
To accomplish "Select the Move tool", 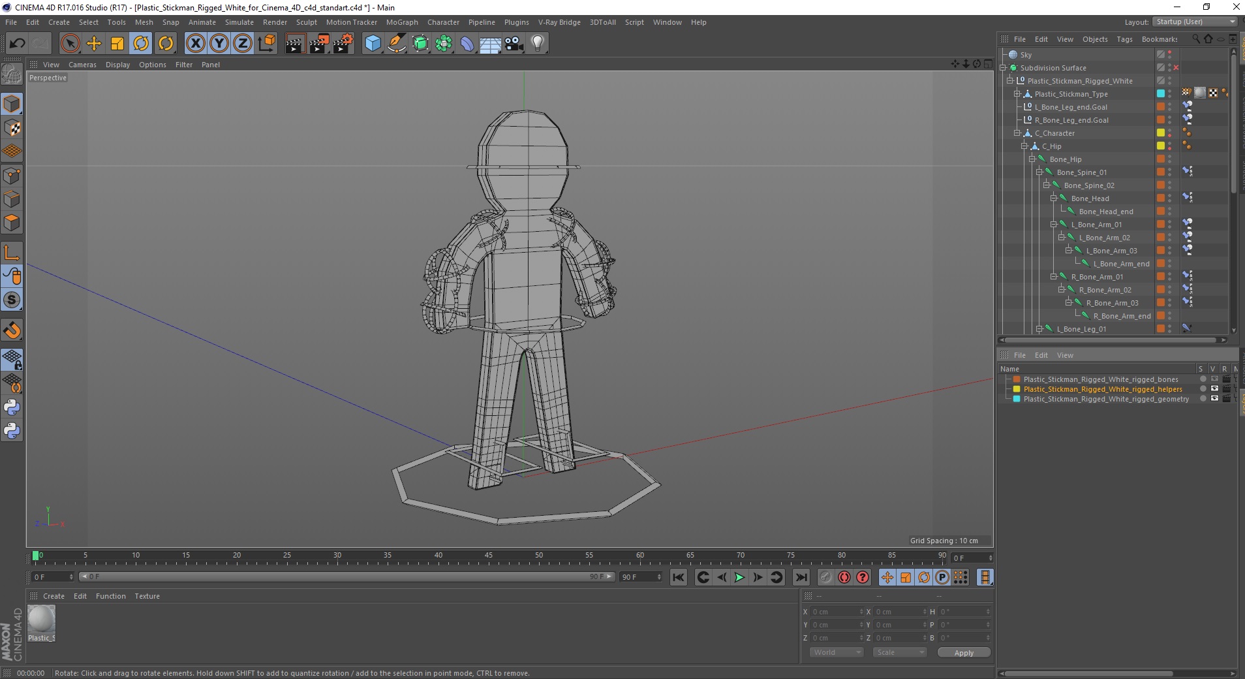I will [x=94, y=44].
